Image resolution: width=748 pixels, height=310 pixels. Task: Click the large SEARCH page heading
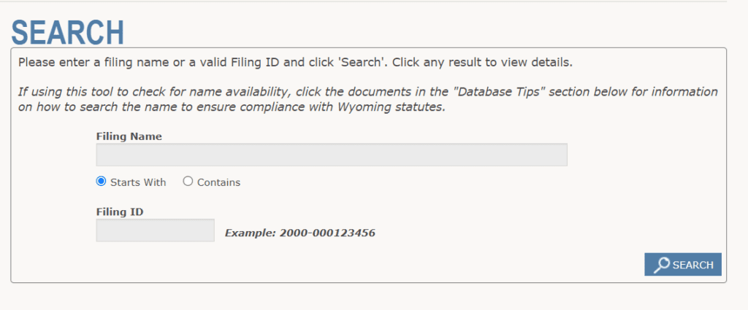[68, 33]
